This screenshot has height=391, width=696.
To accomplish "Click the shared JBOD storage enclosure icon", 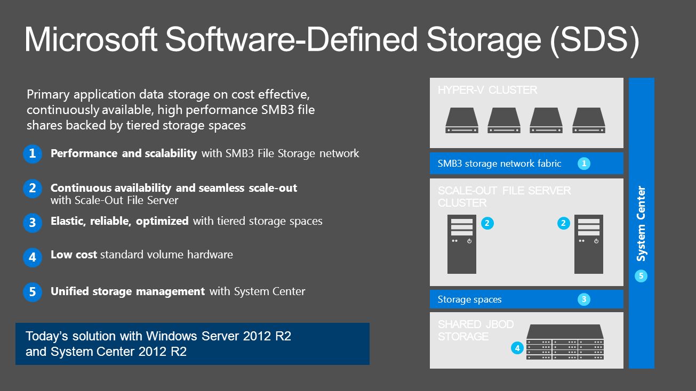I will pyautogui.click(x=565, y=342).
